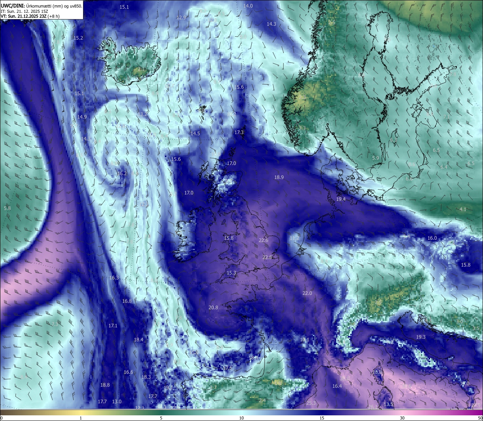Click the 16.6 value in the Atlantic
Screen dimensions: 483x421
(x=128, y=372)
